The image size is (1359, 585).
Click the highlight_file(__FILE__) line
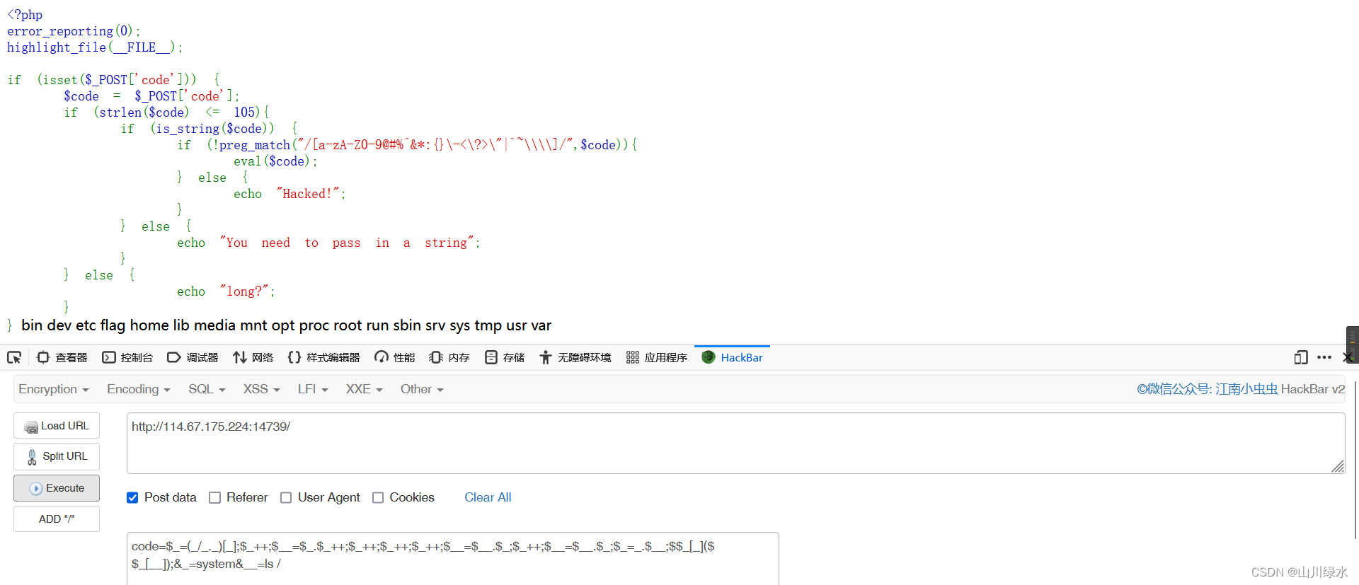point(95,47)
